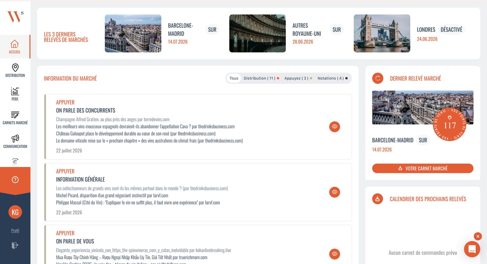This screenshot has height=264, width=487.
Task: Click the W logo in the sidebar
Action: pyautogui.click(x=15, y=17)
